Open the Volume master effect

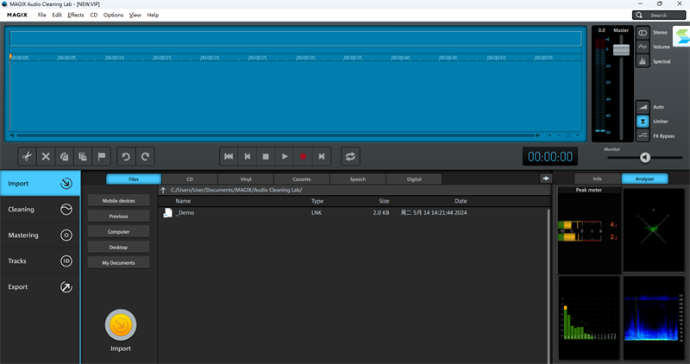point(643,47)
